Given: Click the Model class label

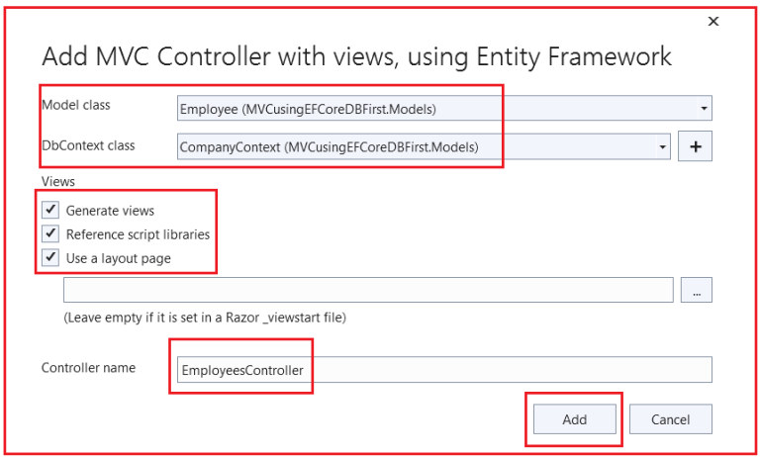Looking at the screenshot, I should coord(76,105).
